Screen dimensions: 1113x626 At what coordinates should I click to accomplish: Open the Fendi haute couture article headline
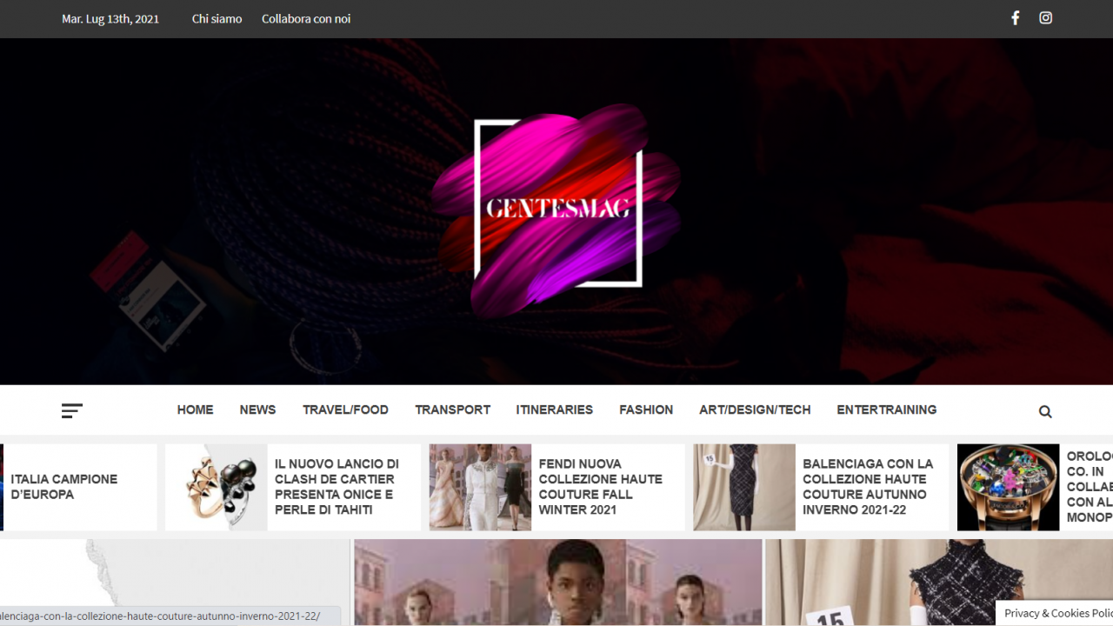pyautogui.click(x=600, y=487)
